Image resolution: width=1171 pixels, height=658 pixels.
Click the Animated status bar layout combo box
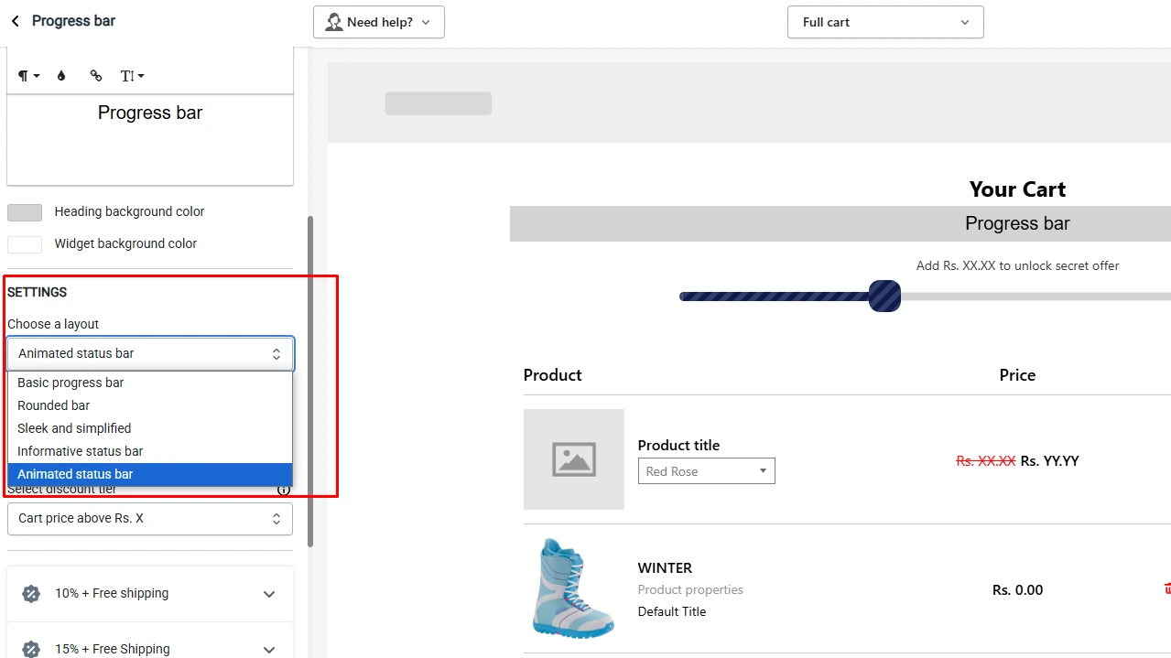[150, 353]
